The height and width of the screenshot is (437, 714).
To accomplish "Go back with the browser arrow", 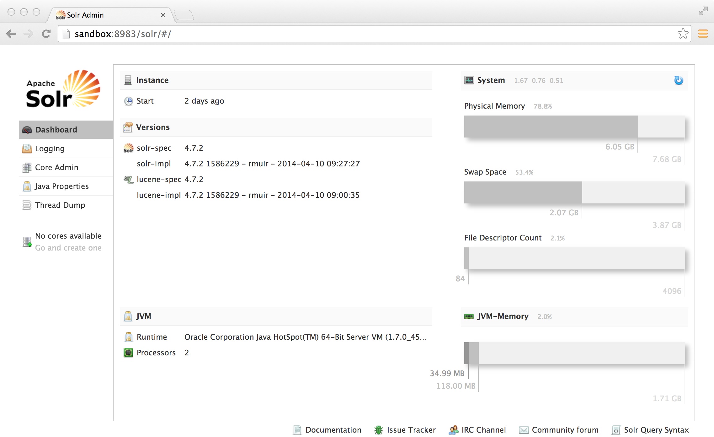I will (x=11, y=34).
